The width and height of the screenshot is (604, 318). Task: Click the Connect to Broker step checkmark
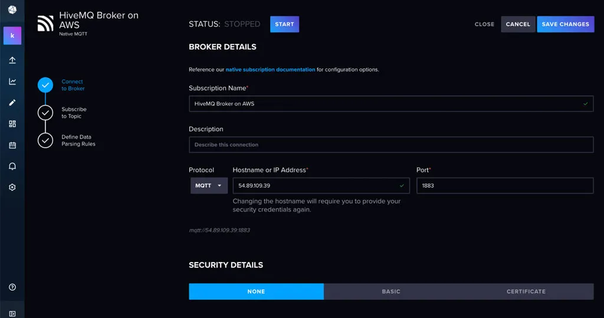click(45, 85)
